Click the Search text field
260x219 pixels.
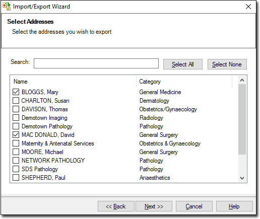click(x=96, y=63)
